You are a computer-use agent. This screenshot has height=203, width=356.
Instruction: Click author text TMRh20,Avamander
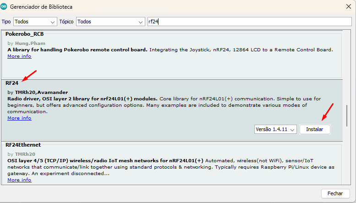coord(38,93)
